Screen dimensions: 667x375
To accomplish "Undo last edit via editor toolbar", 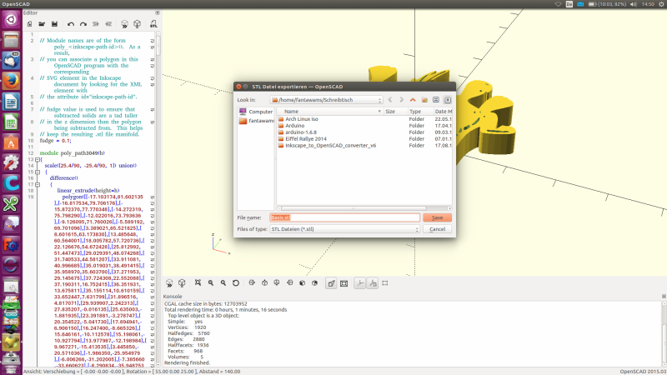I will tap(70, 25).
